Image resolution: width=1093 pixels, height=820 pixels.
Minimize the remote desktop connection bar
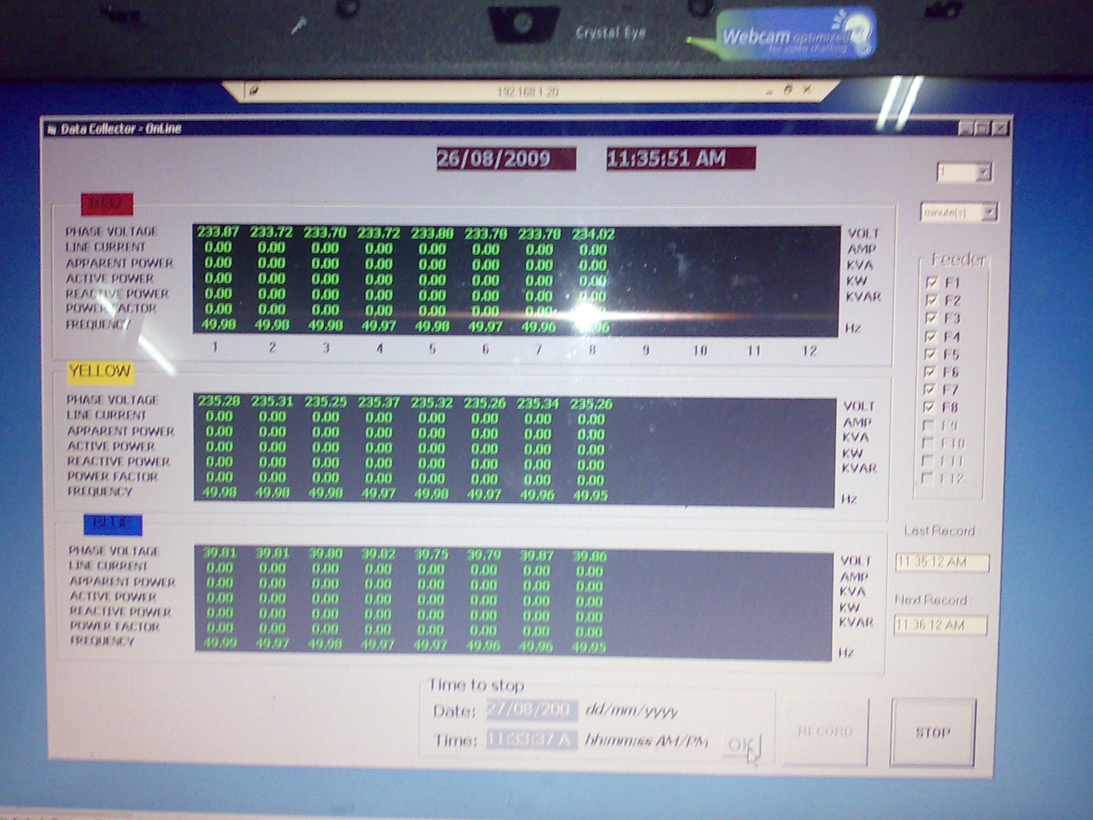tap(770, 90)
